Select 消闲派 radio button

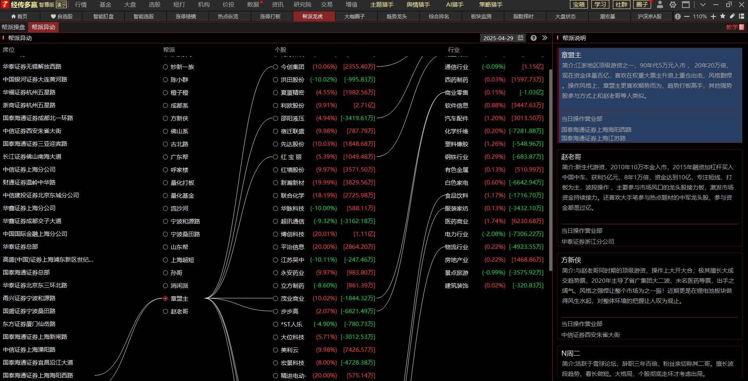165,285
